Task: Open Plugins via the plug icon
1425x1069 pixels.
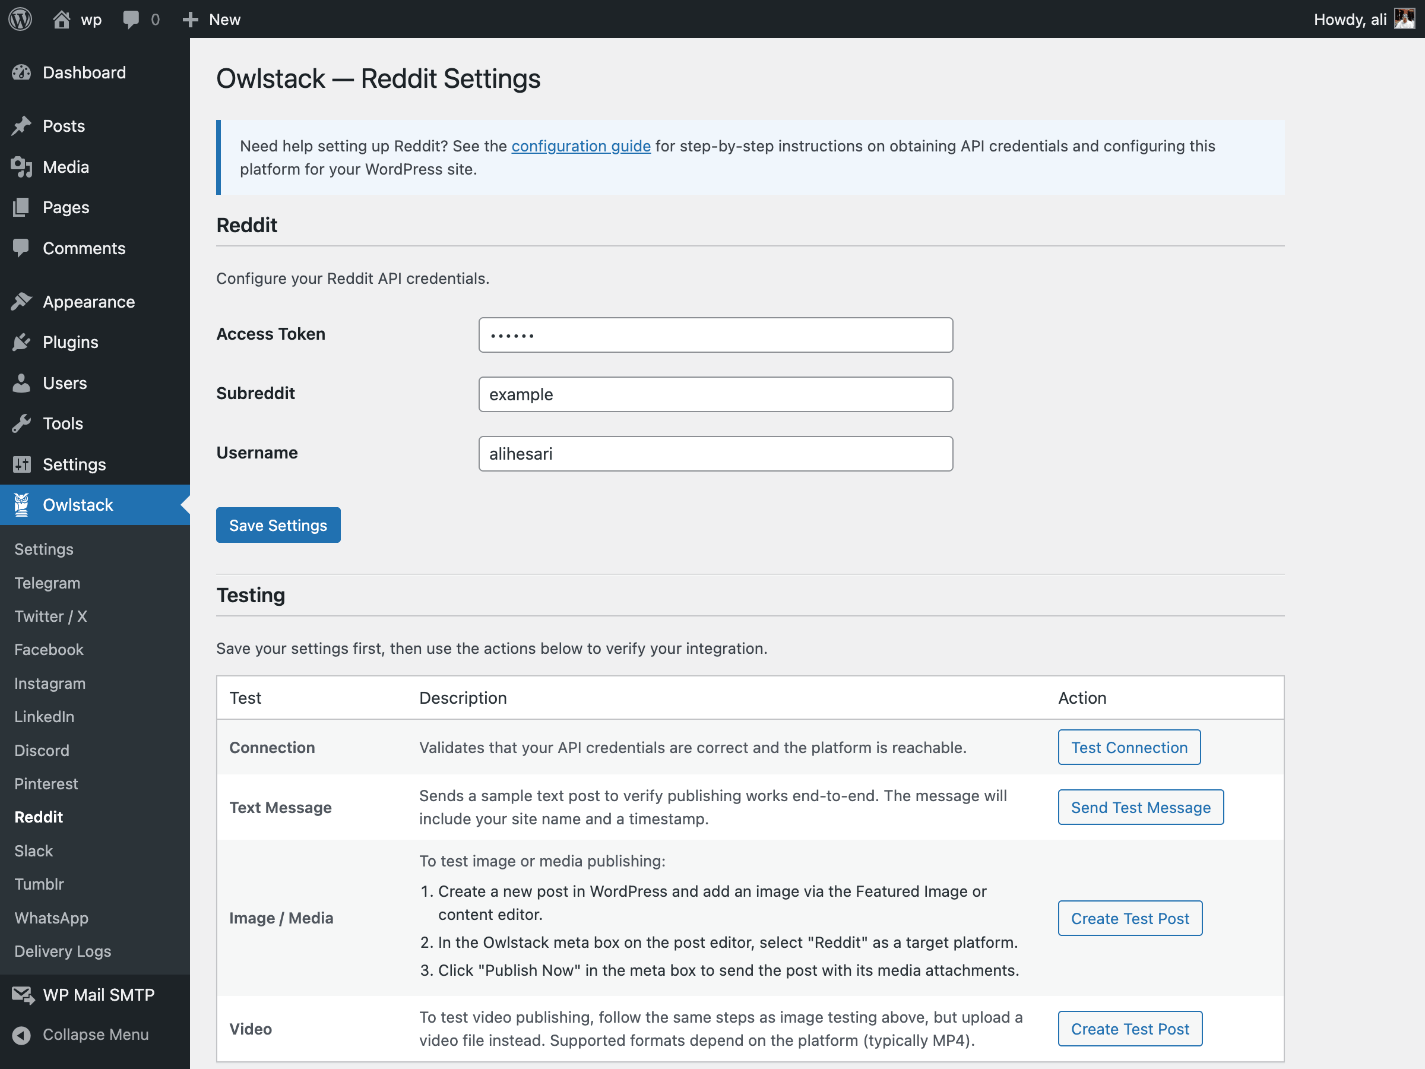Action: pyautogui.click(x=22, y=341)
